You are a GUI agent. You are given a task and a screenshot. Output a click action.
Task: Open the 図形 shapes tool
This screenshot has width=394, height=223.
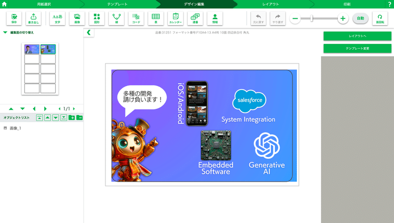point(97,18)
